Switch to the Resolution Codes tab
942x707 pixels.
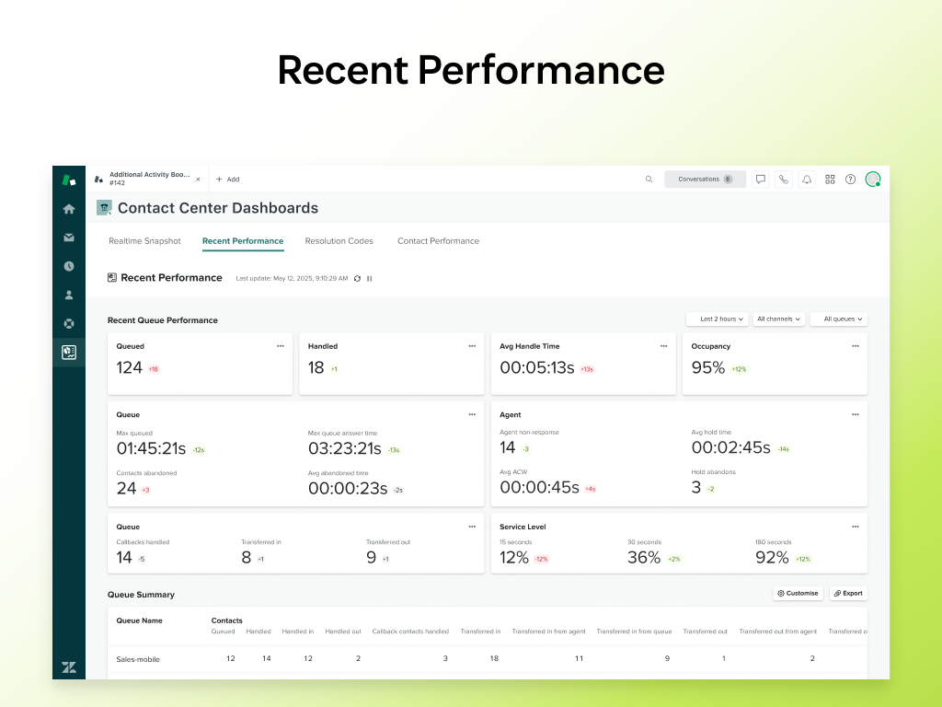(x=339, y=241)
